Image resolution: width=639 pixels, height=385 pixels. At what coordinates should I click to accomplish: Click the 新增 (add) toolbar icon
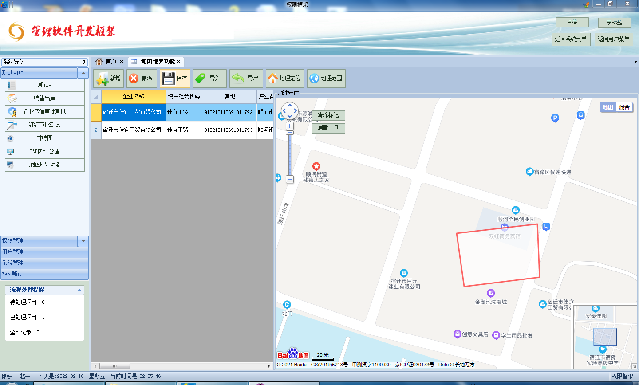pyautogui.click(x=102, y=79)
